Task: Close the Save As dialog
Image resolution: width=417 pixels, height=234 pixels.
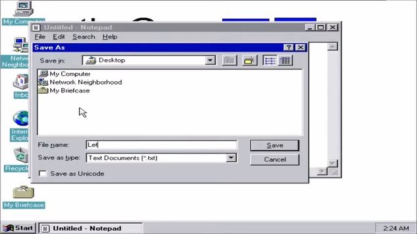Action: pyautogui.click(x=300, y=47)
